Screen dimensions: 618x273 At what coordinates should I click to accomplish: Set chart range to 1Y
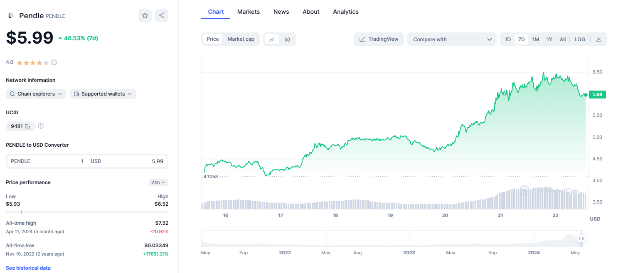[x=549, y=39]
